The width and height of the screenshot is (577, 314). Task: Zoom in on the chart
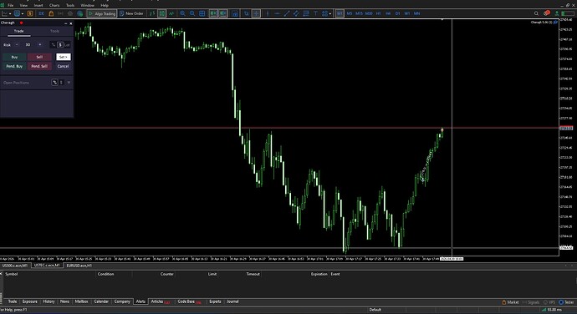(182, 13)
